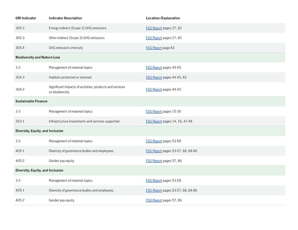Click the GRI Indicator column header
Screen dimensions: 298x230
pyautogui.click(x=25, y=18)
